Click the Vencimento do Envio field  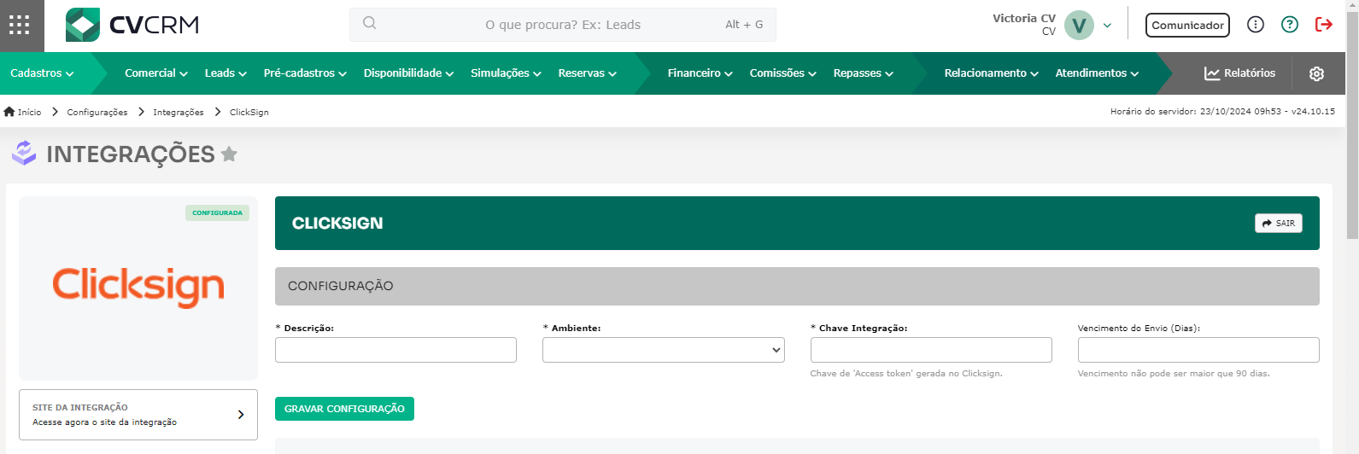coord(1198,350)
